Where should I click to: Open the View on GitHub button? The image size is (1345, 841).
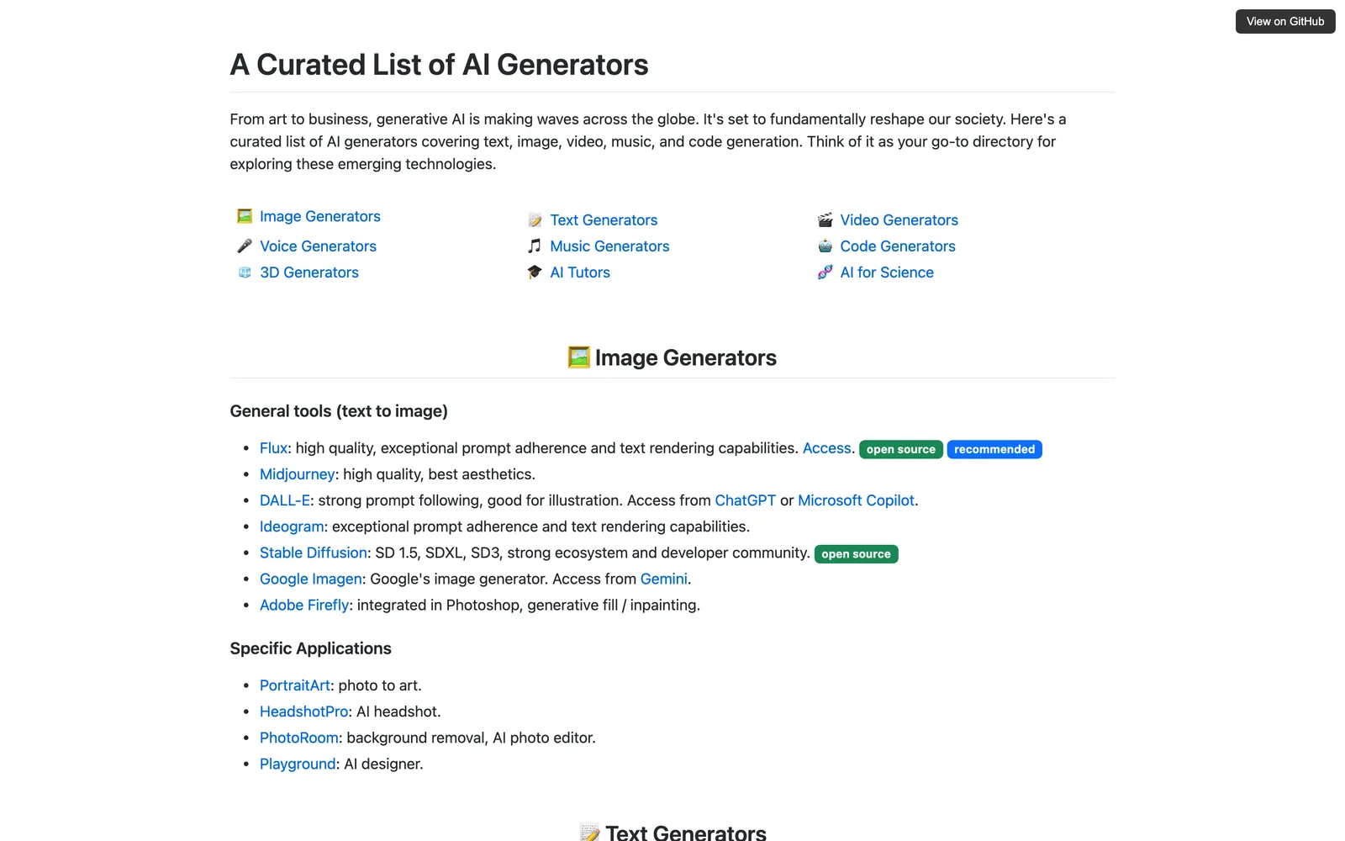(1285, 21)
